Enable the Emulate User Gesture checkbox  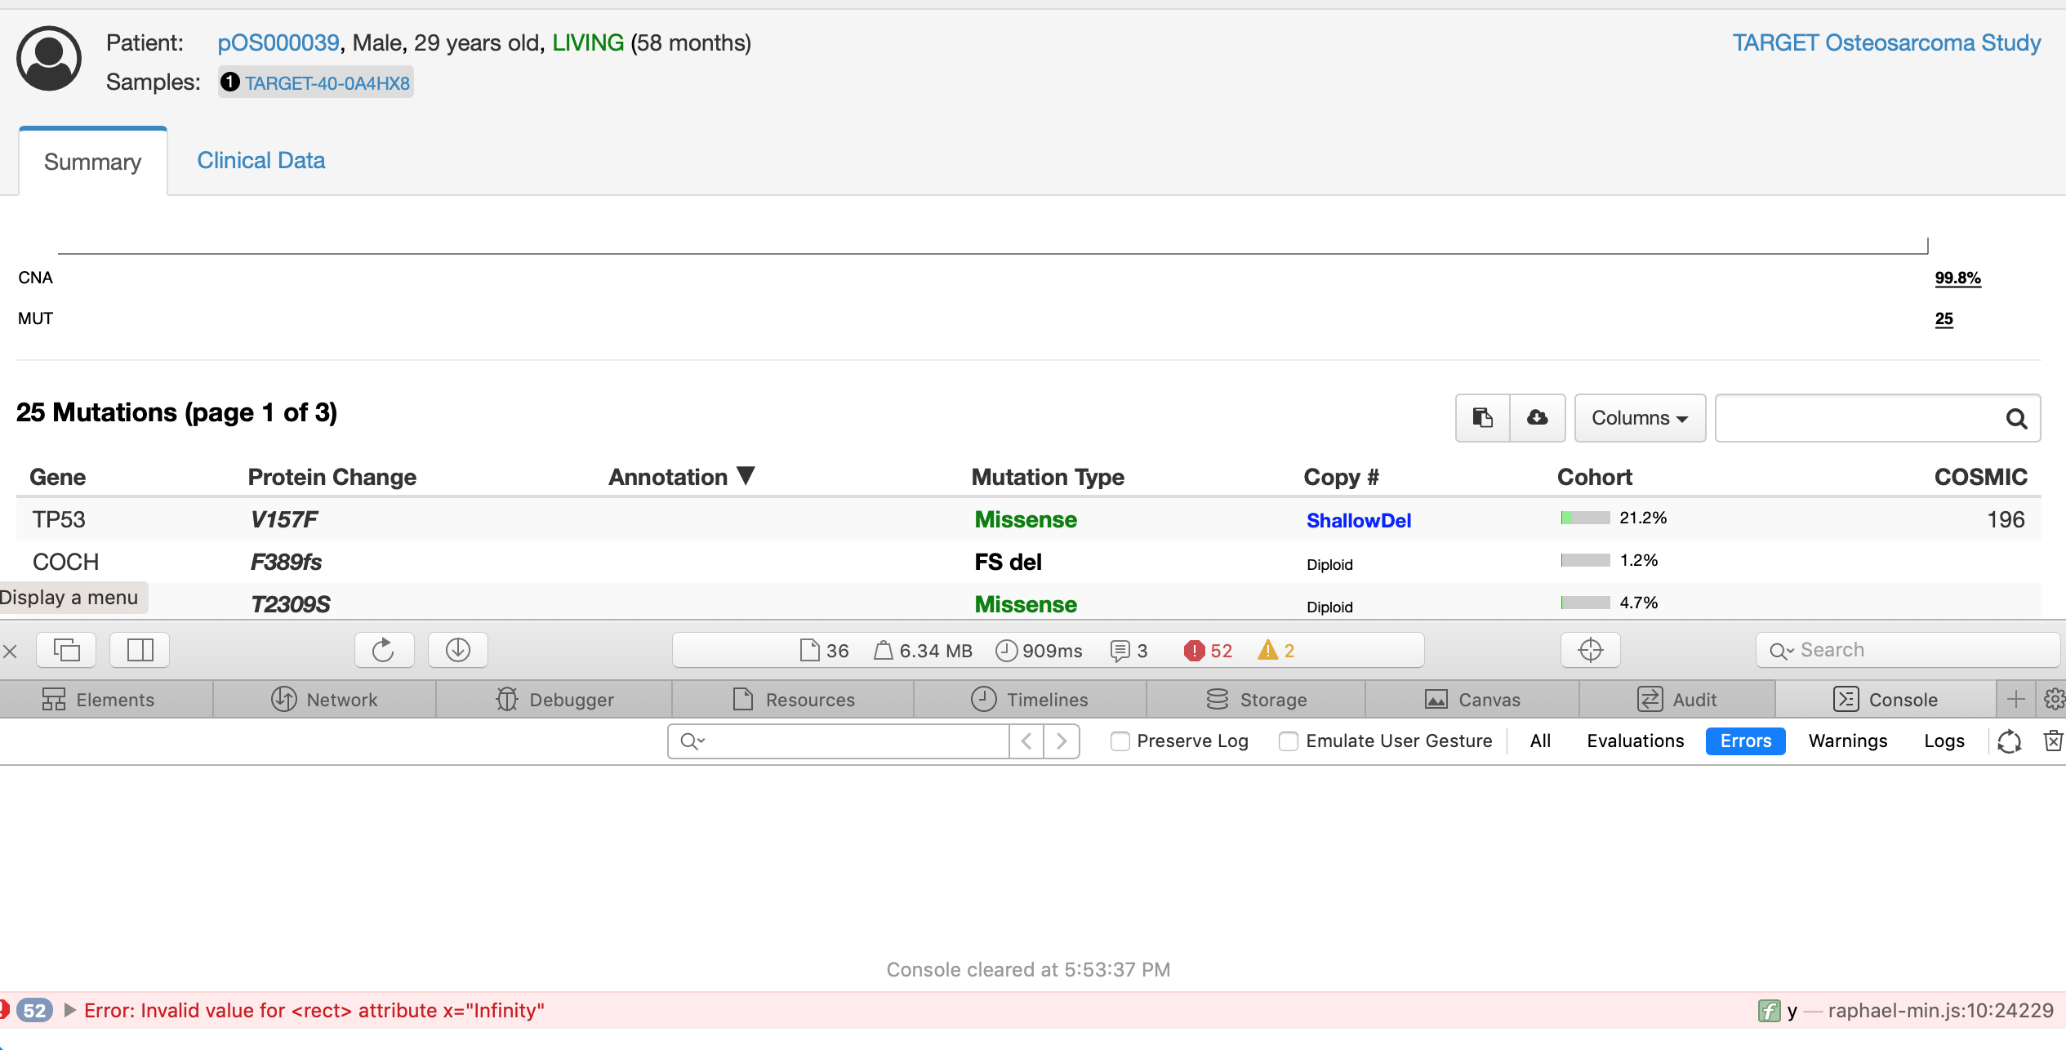coord(1289,741)
